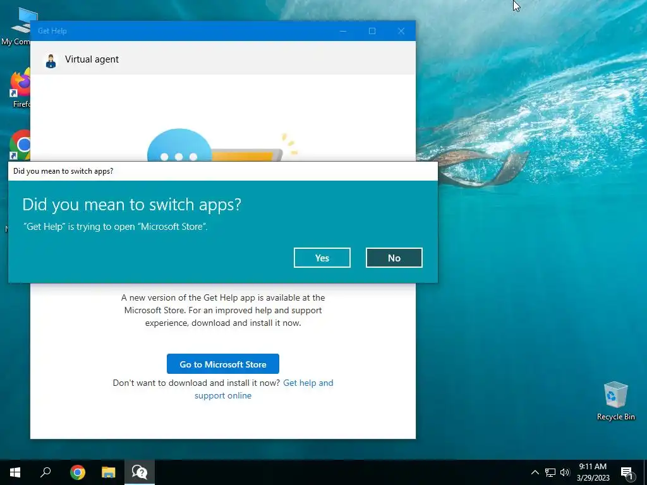Viewport: 647px width, 485px height.
Task: Select Chrome desktop shortcut
Action: tap(20, 145)
